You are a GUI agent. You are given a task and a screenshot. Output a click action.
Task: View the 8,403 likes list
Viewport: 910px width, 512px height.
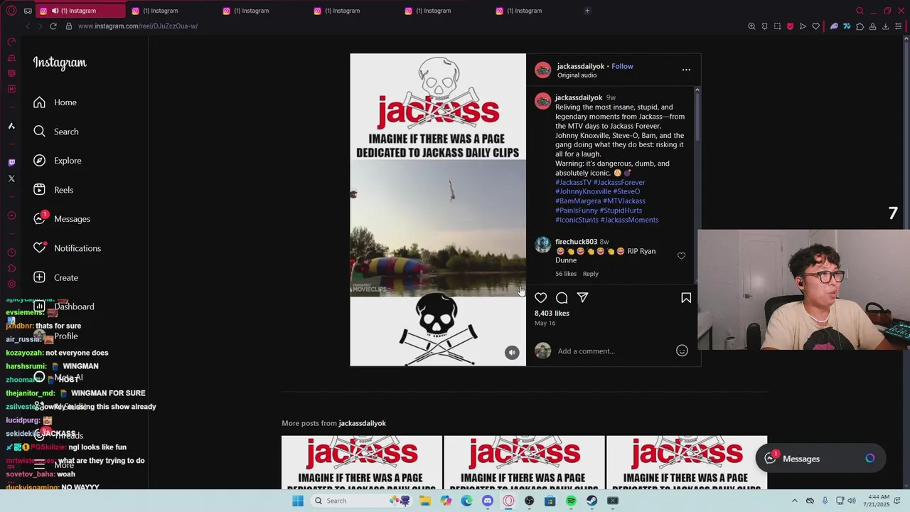coord(552,314)
